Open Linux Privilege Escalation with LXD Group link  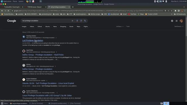[x=47, y=95]
